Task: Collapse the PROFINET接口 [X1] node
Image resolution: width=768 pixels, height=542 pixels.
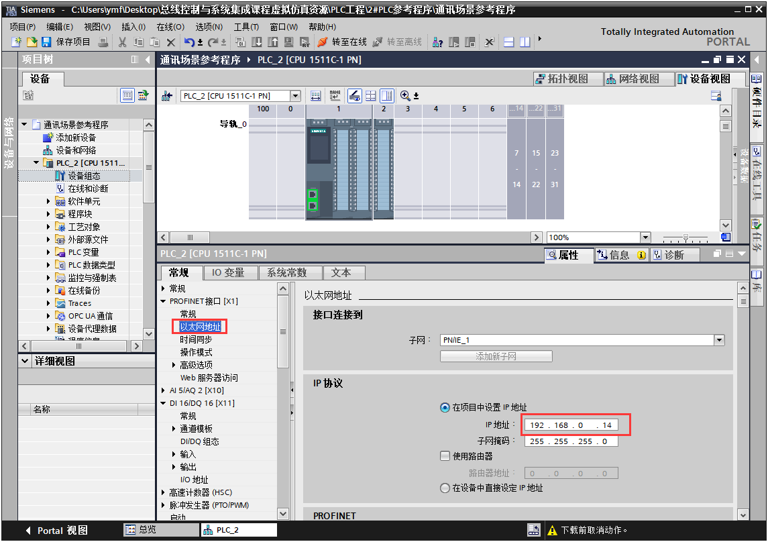Action: point(163,301)
